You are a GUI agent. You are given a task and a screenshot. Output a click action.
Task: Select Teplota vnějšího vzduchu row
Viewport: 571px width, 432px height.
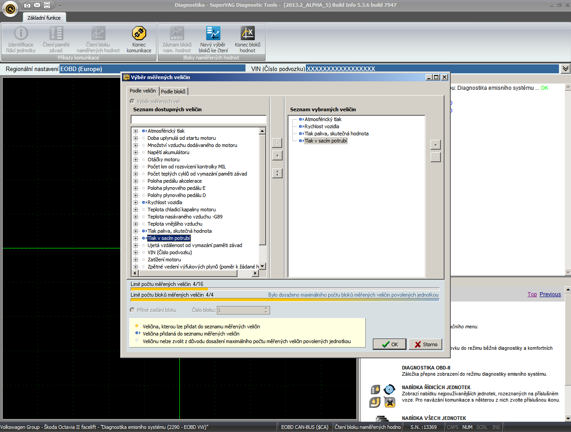[175, 224]
